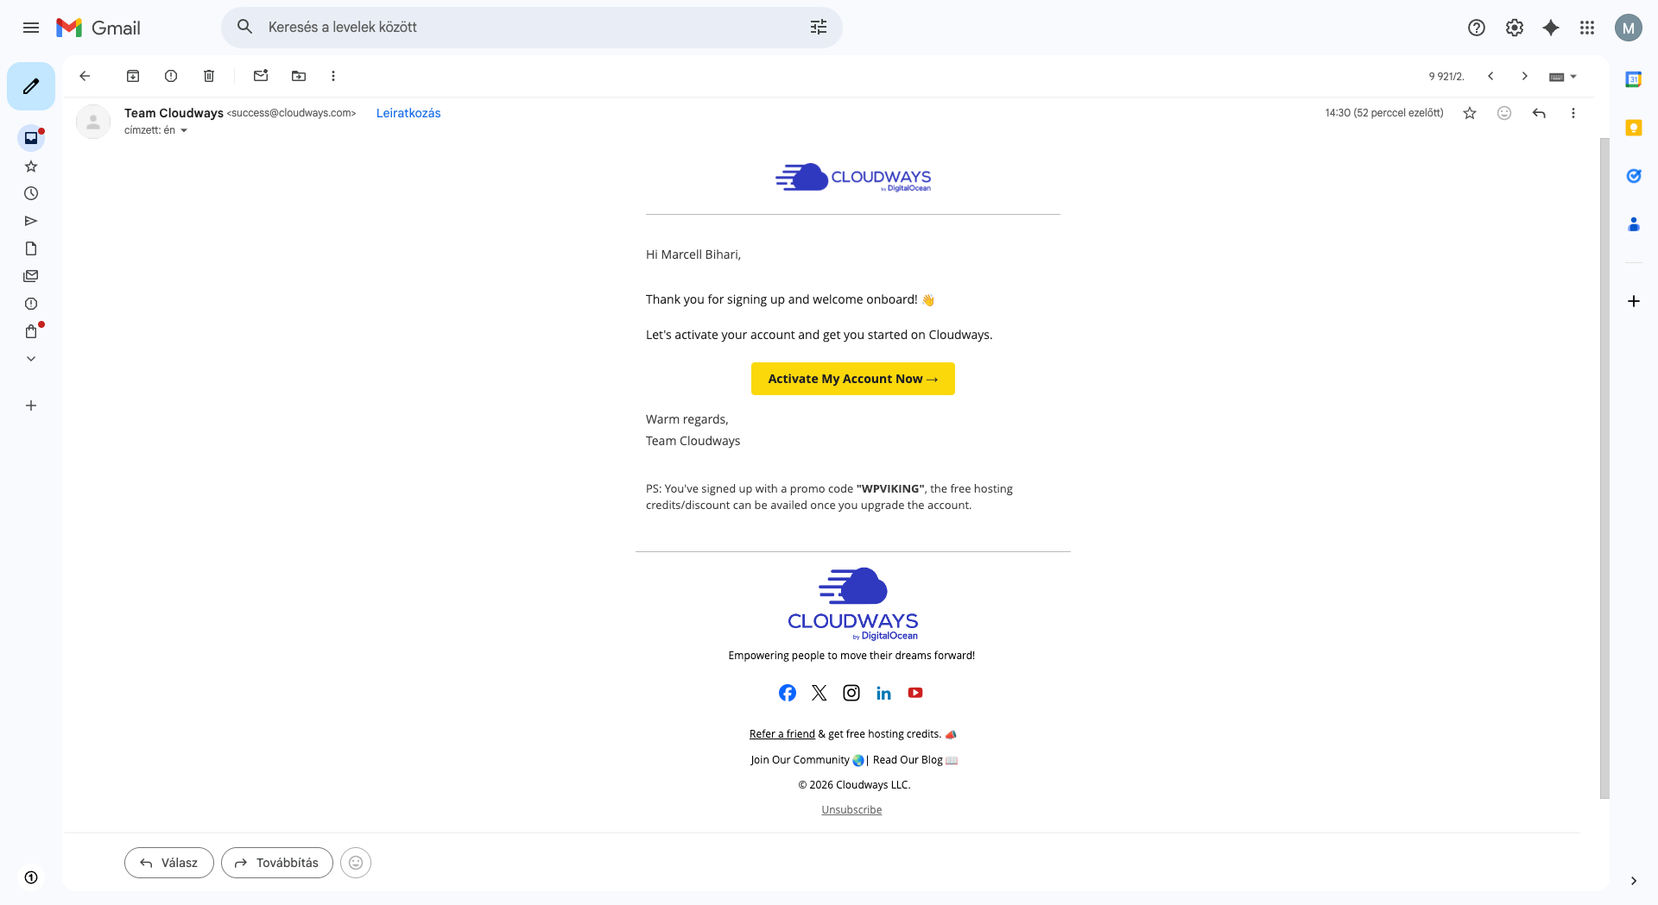Go back to inbox with the back arrow
The height and width of the screenshot is (905, 1658).
[x=85, y=76]
